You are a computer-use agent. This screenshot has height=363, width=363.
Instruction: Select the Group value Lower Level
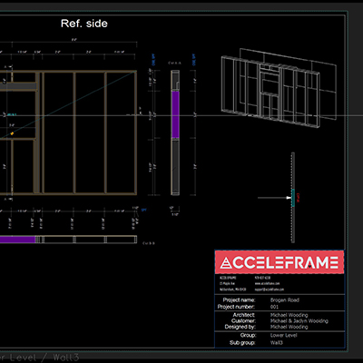tap(283, 335)
